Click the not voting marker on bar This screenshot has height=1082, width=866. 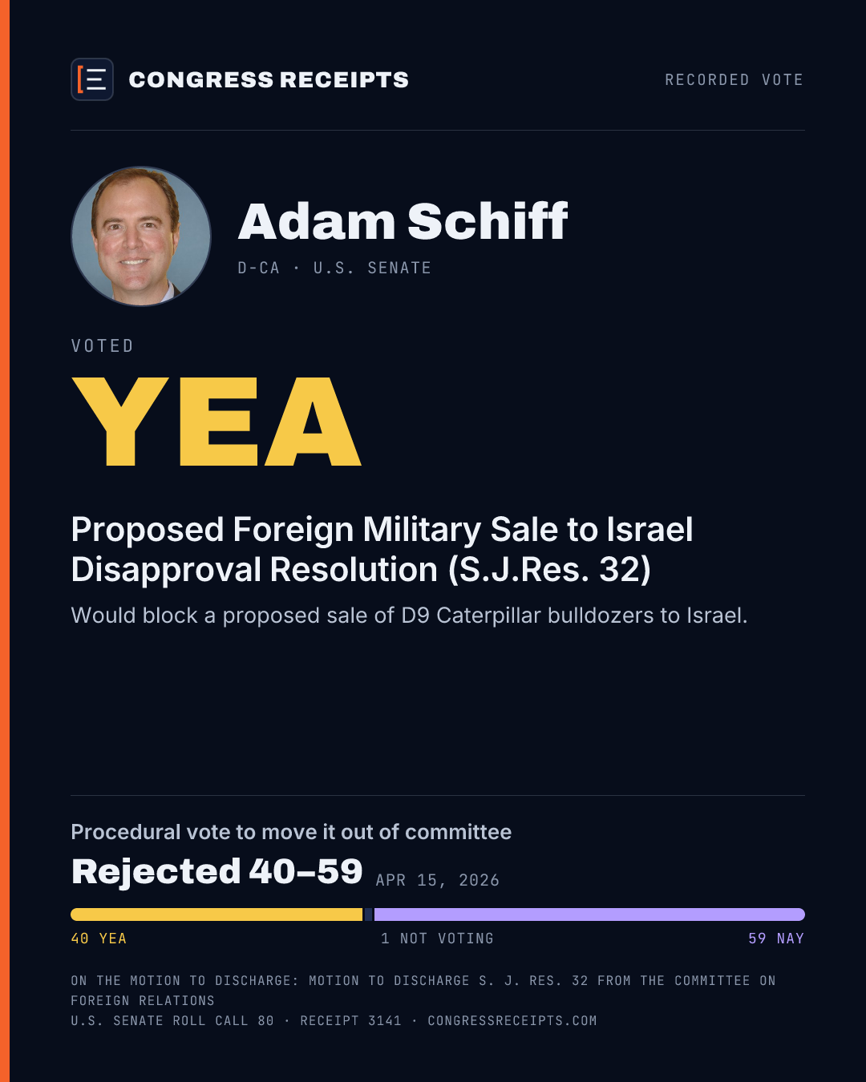pos(369,914)
